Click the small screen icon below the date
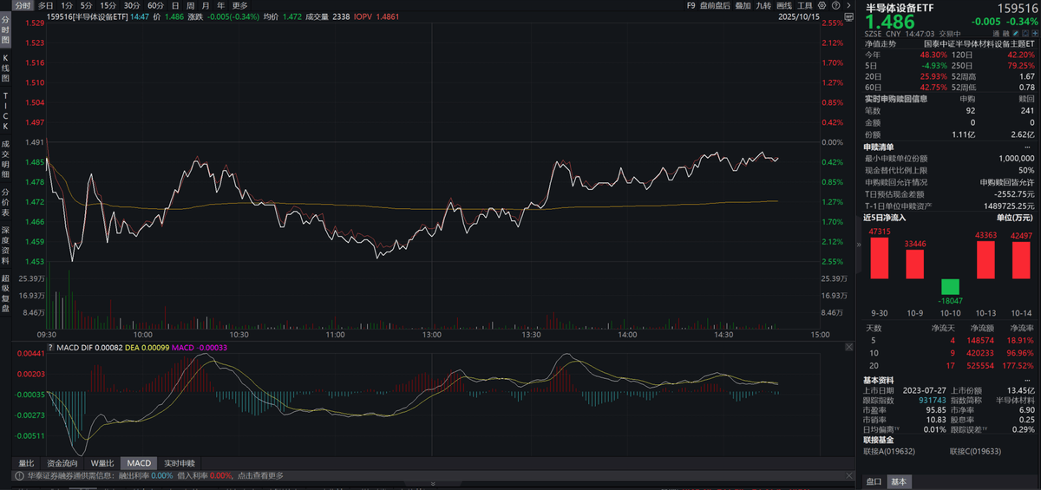1041x490 pixels. [x=849, y=17]
